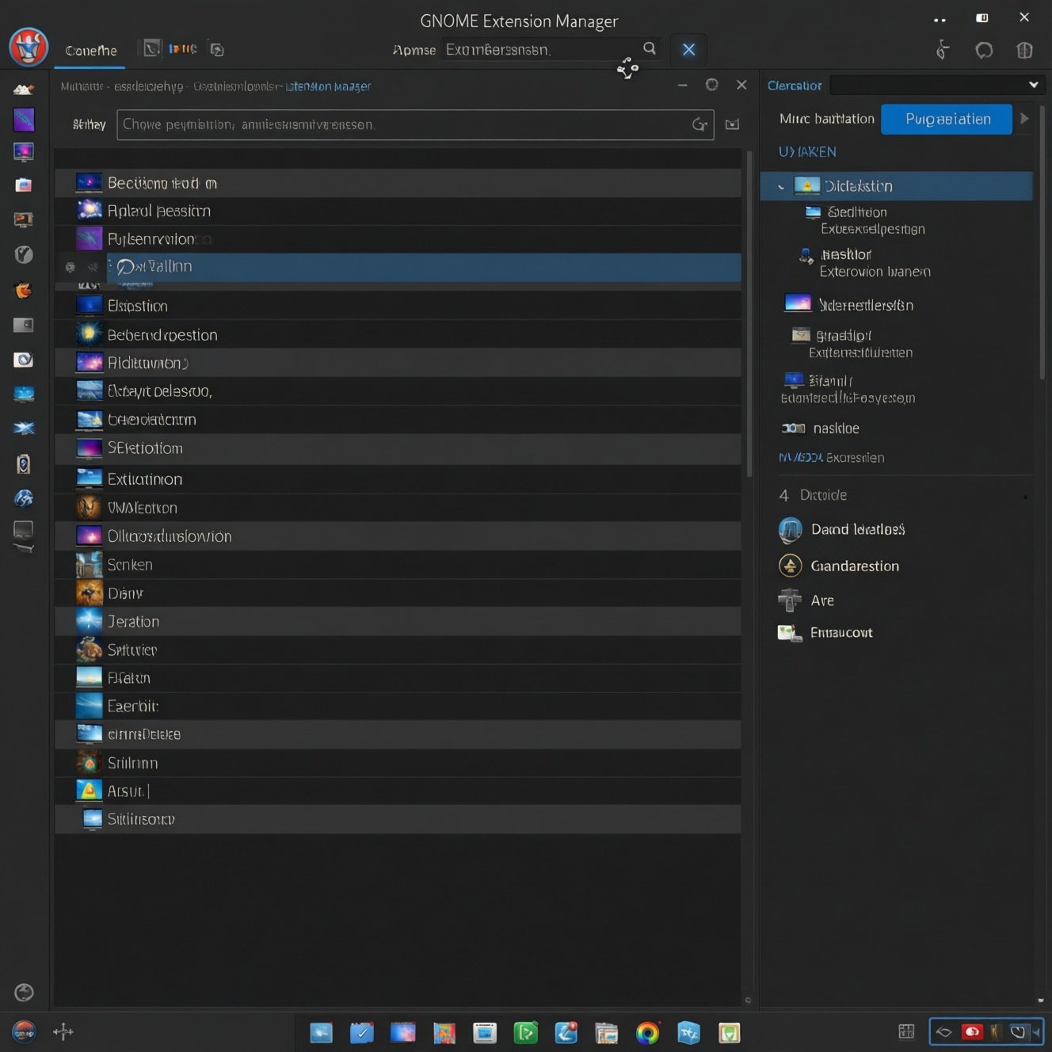Click the shield icon in top right header
This screenshot has width=1052, height=1052.
click(1024, 51)
